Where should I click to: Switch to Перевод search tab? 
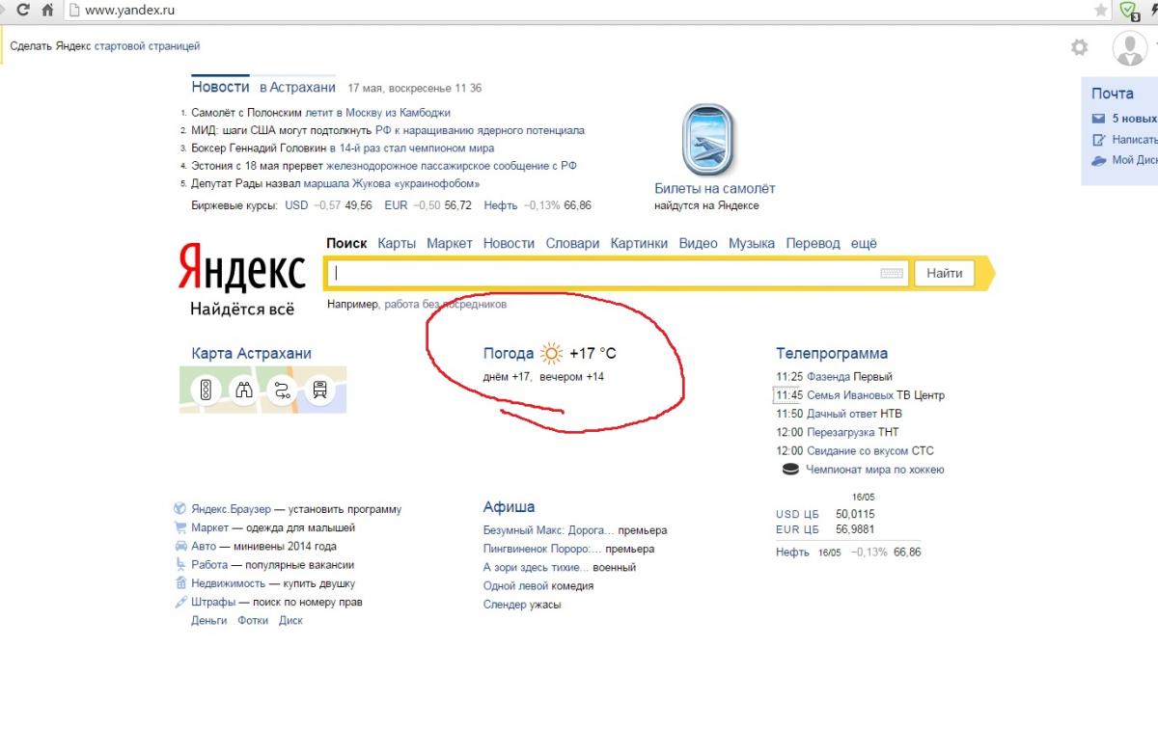[813, 244]
